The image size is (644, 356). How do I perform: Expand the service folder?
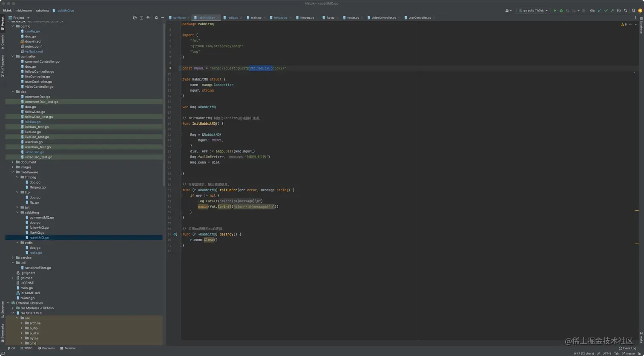(x=13, y=258)
